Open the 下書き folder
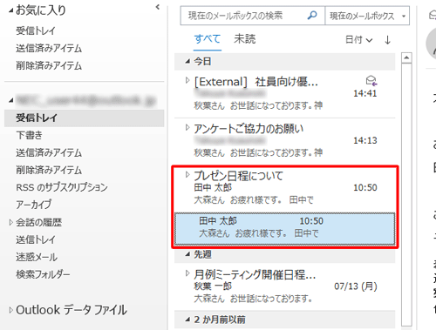The height and width of the screenshot is (330, 436). 29,135
